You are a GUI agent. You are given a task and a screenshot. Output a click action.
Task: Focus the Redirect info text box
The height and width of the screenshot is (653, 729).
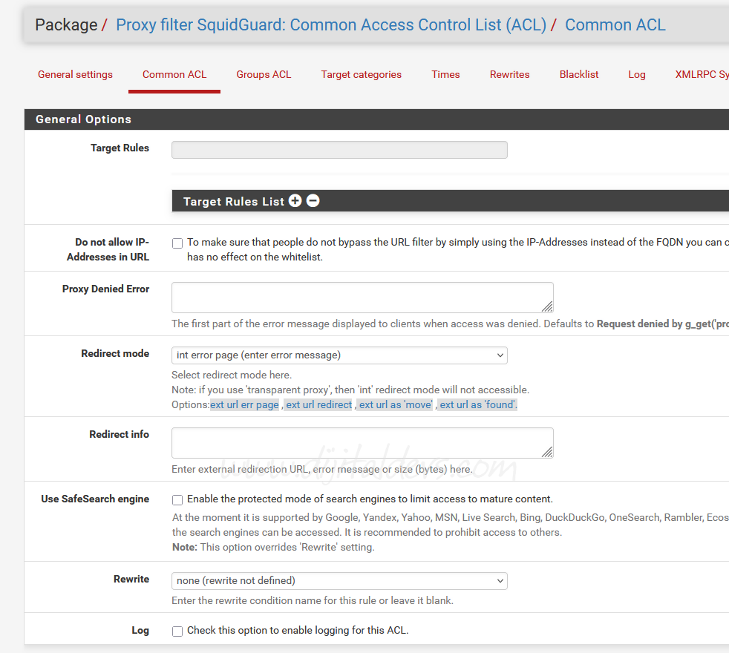pyautogui.click(x=362, y=443)
